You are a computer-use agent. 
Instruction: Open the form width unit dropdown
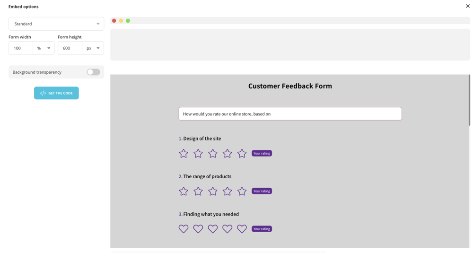tap(44, 48)
